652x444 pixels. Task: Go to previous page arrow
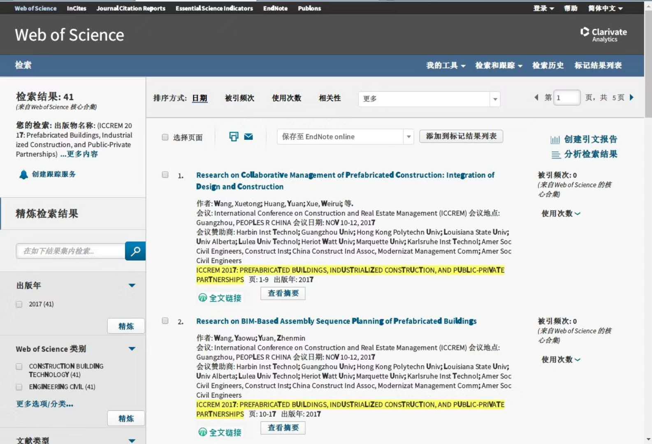click(536, 97)
